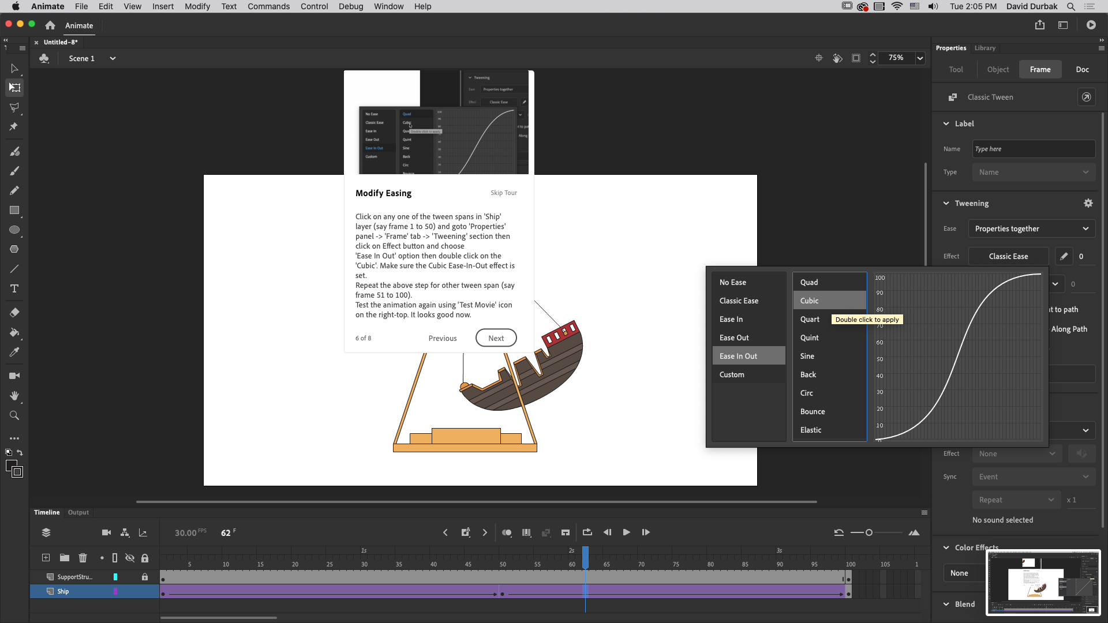Open the workspace switcher icon
Viewport: 1108px width, 623px height.
tap(1063, 25)
